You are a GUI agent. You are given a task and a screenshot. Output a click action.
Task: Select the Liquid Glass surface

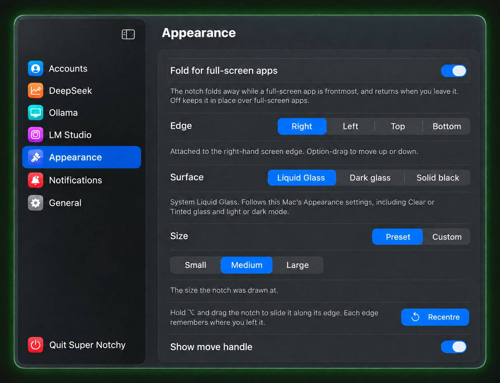coord(301,178)
